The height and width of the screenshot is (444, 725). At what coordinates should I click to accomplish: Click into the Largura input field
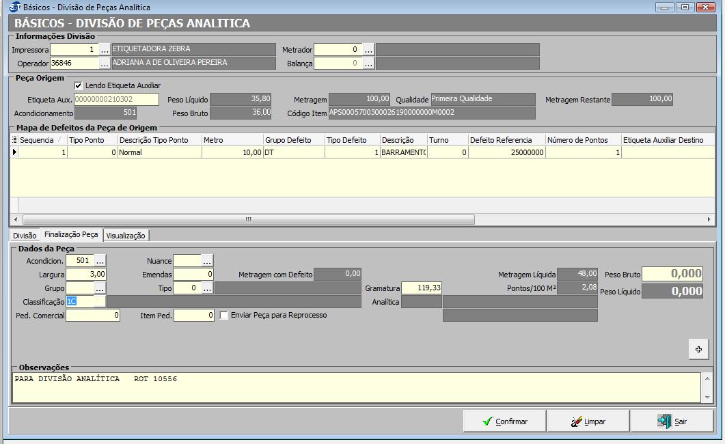[86, 274]
